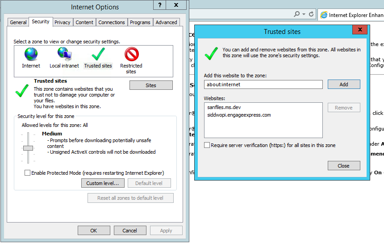Close Internet Options window with X
This screenshot has height=244, width=384.
(176, 5)
